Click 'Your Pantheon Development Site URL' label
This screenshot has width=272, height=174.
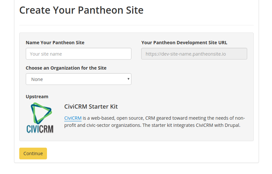184,43
